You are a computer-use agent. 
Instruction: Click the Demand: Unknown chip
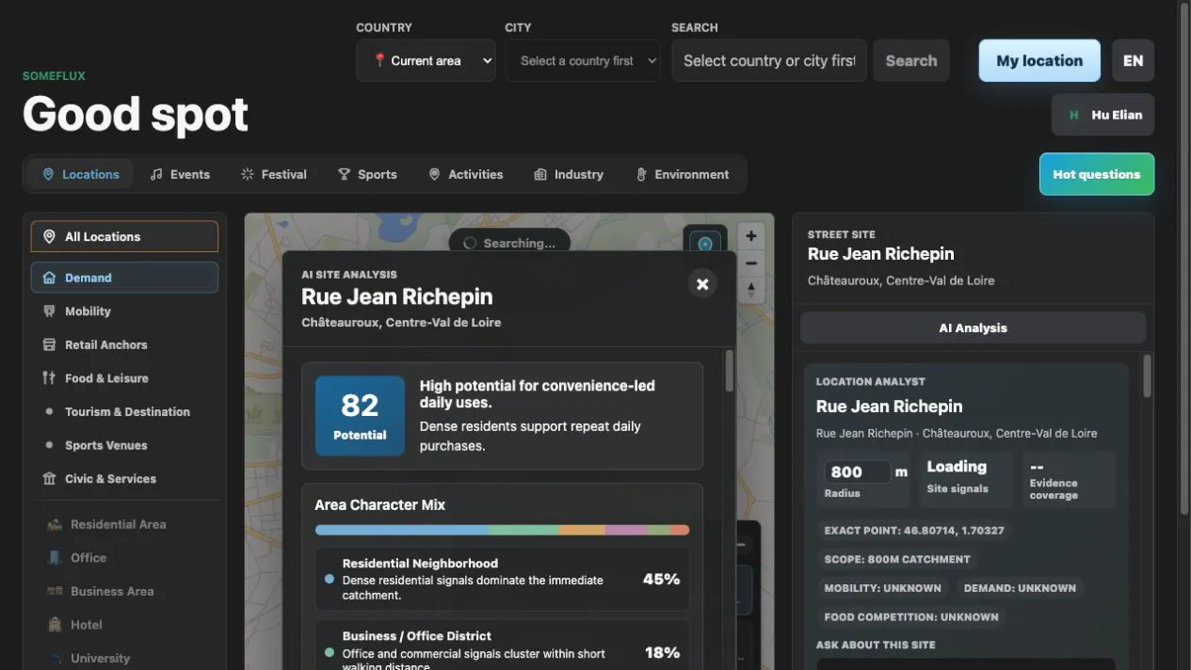[x=1020, y=588]
